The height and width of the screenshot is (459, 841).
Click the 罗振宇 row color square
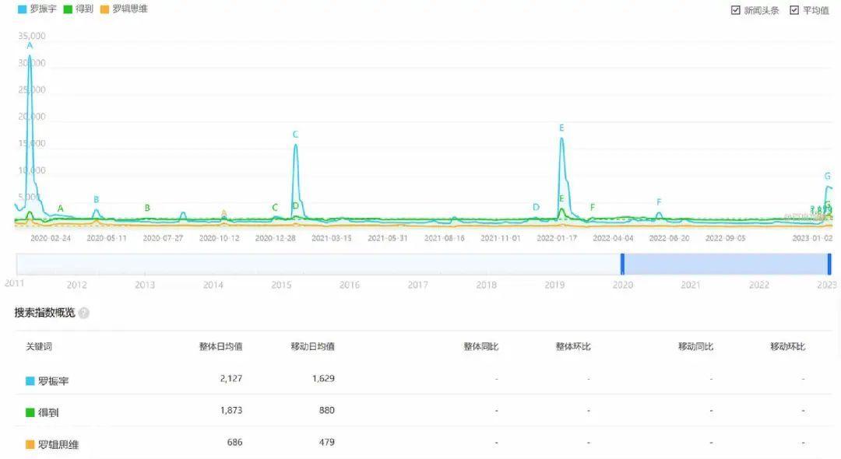click(x=30, y=380)
